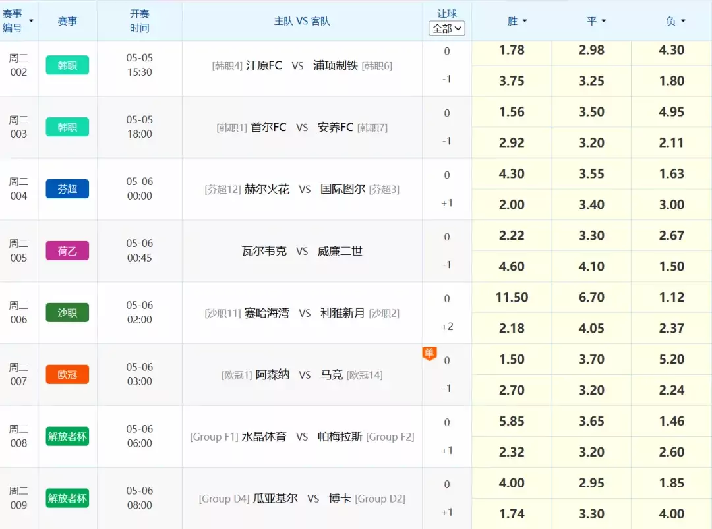The height and width of the screenshot is (529, 712).
Task: Expand the 赛事编号 sort arrow
Action: [x=32, y=21]
